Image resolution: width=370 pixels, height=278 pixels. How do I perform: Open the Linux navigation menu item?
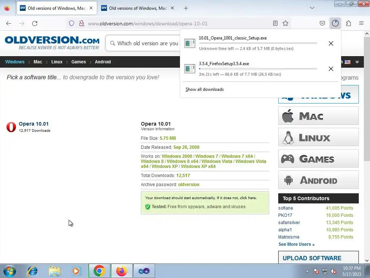pos(57,62)
